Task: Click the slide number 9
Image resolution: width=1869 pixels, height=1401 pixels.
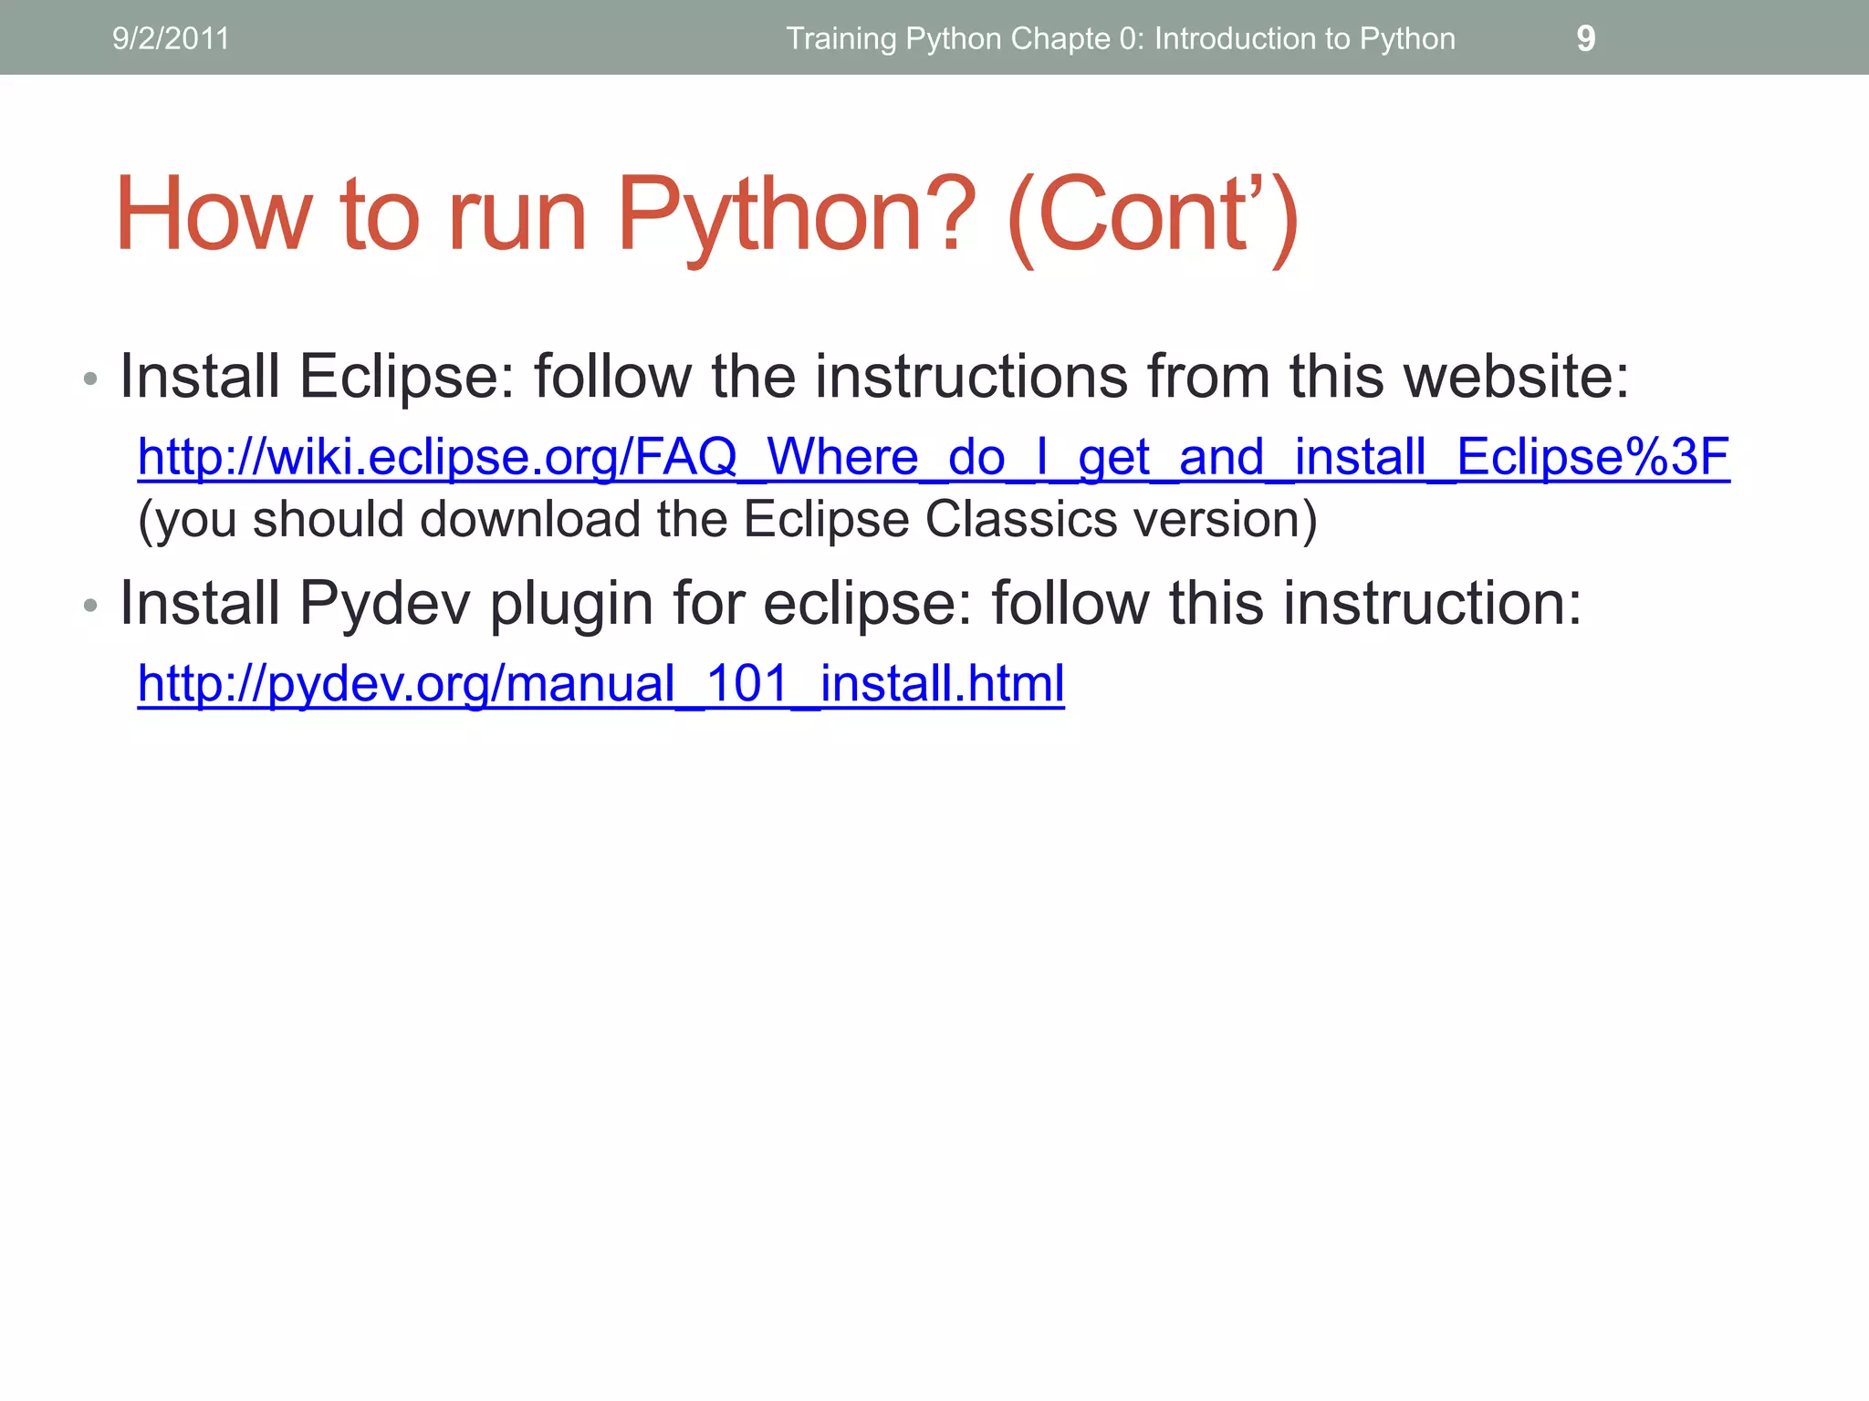Action: (1586, 38)
